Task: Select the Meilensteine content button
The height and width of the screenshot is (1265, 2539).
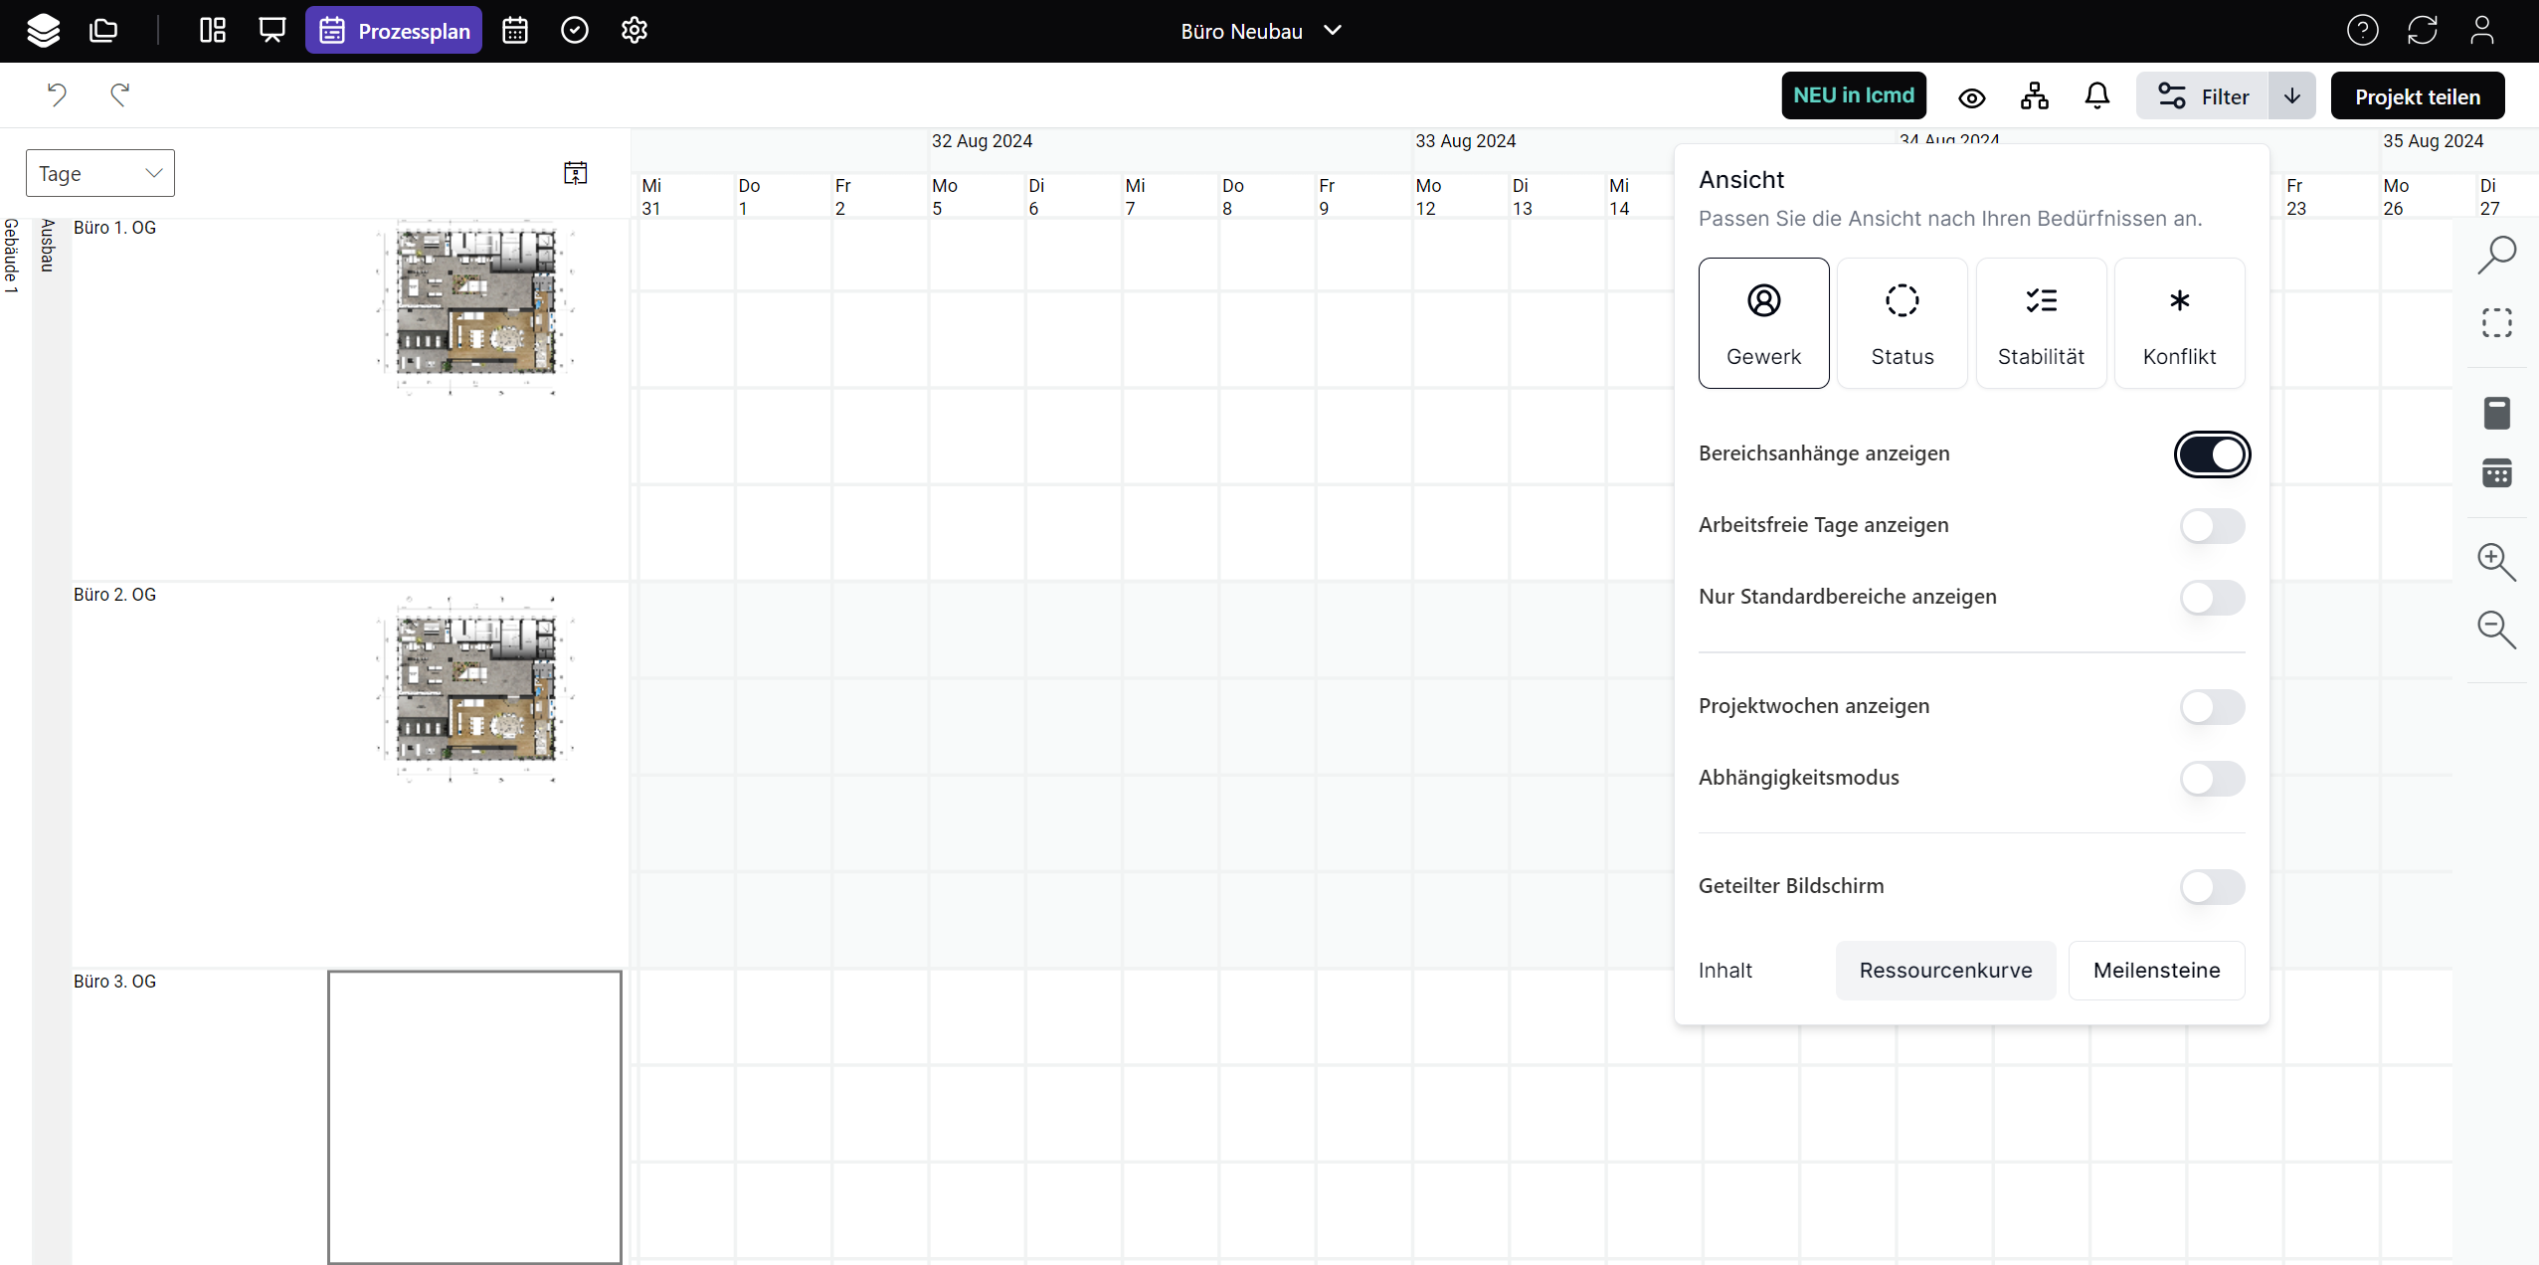Action: point(2156,971)
